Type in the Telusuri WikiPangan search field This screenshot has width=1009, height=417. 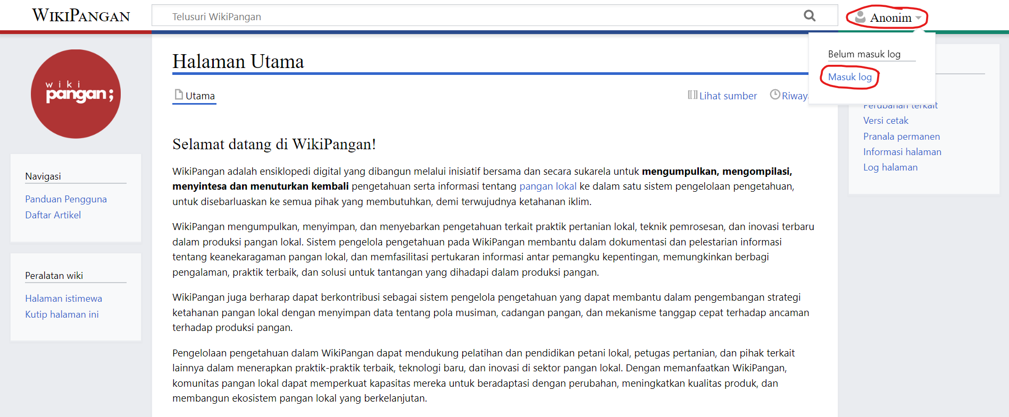click(479, 16)
